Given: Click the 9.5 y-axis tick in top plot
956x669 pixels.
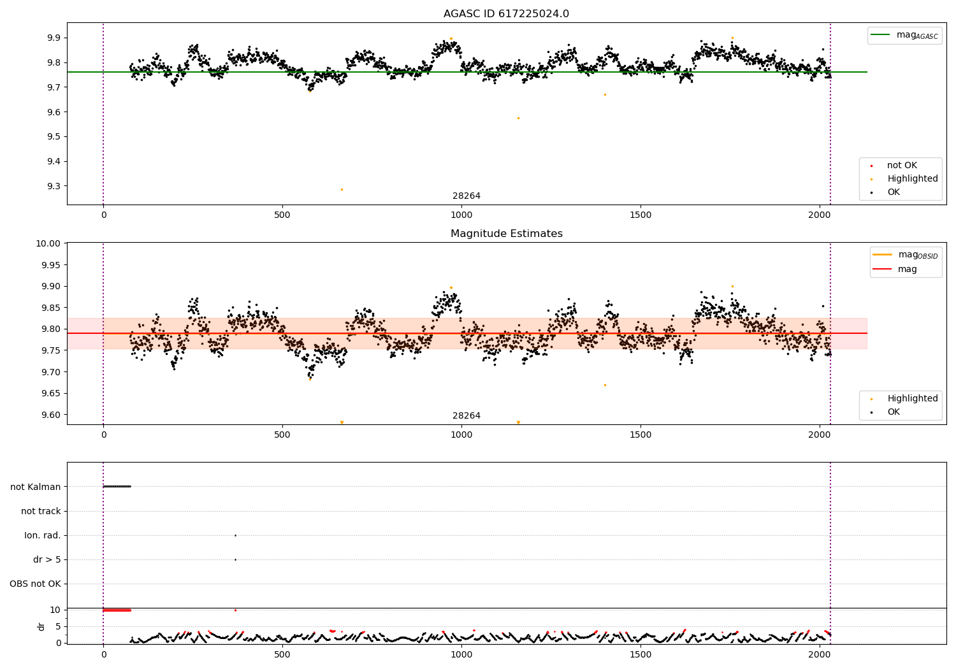Looking at the screenshot, I should pos(54,137).
